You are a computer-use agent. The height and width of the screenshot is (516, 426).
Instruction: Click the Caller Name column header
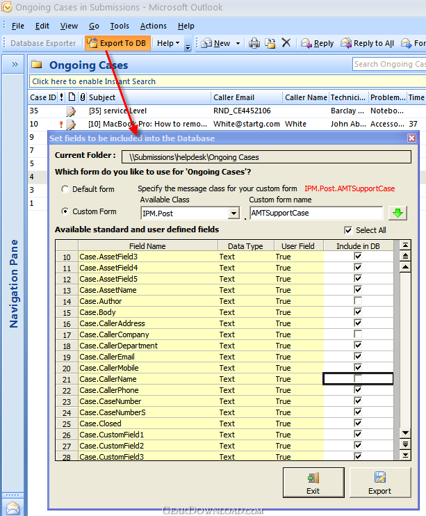pos(306,97)
